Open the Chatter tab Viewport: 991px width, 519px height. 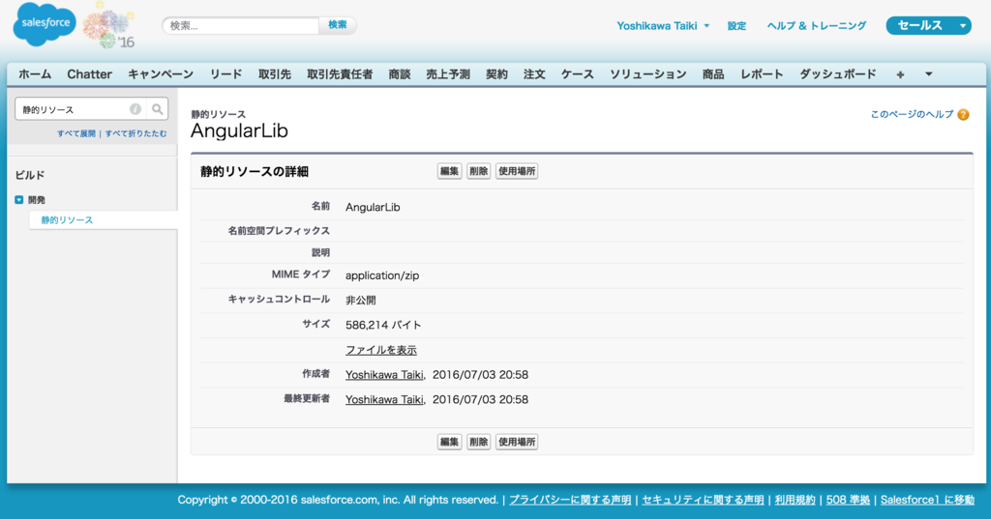point(90,74)
